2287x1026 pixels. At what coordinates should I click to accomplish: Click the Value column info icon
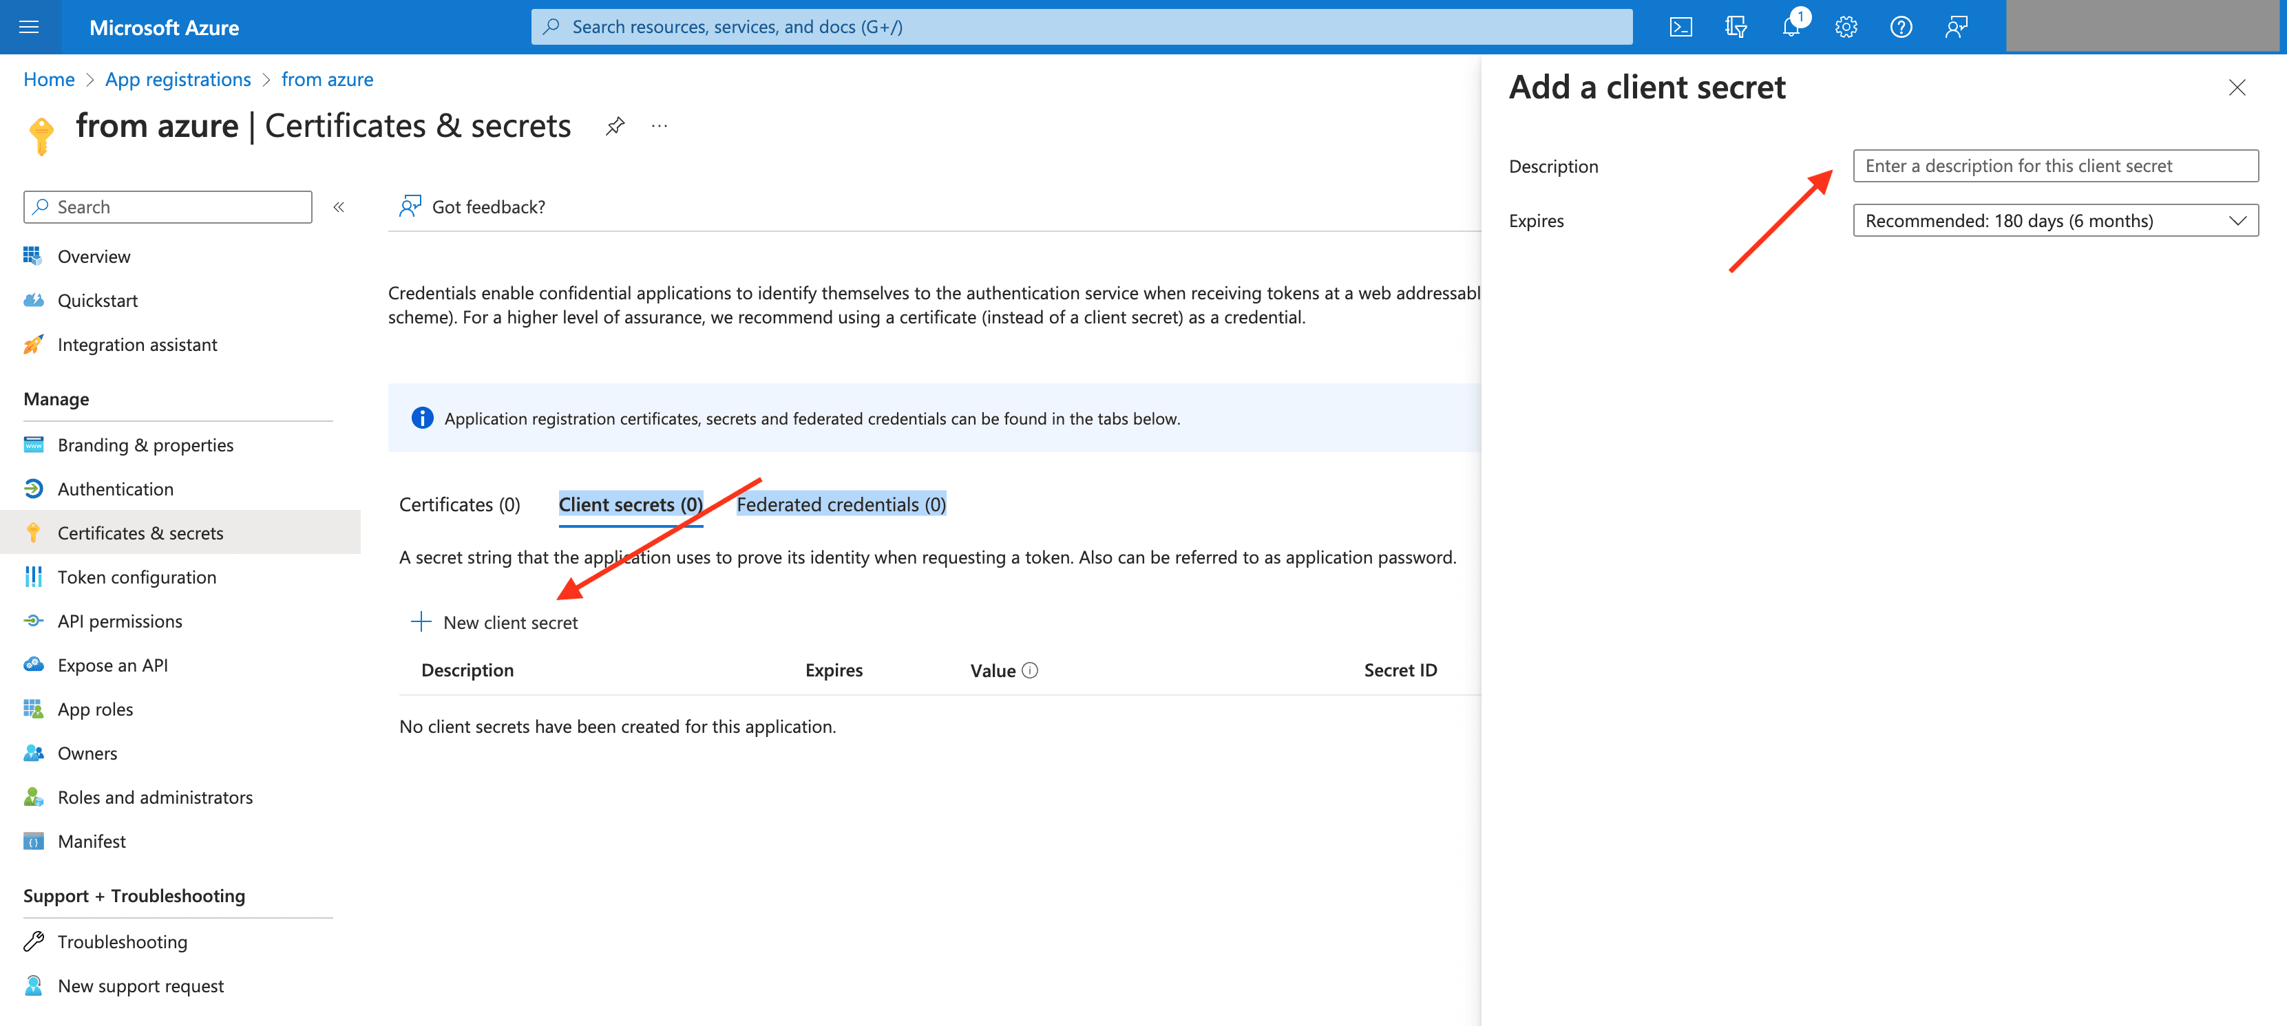tap(1030, 670)
